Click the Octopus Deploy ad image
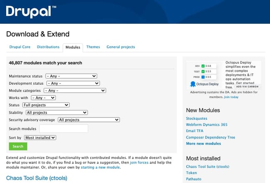270x183 pixels. 205,76
